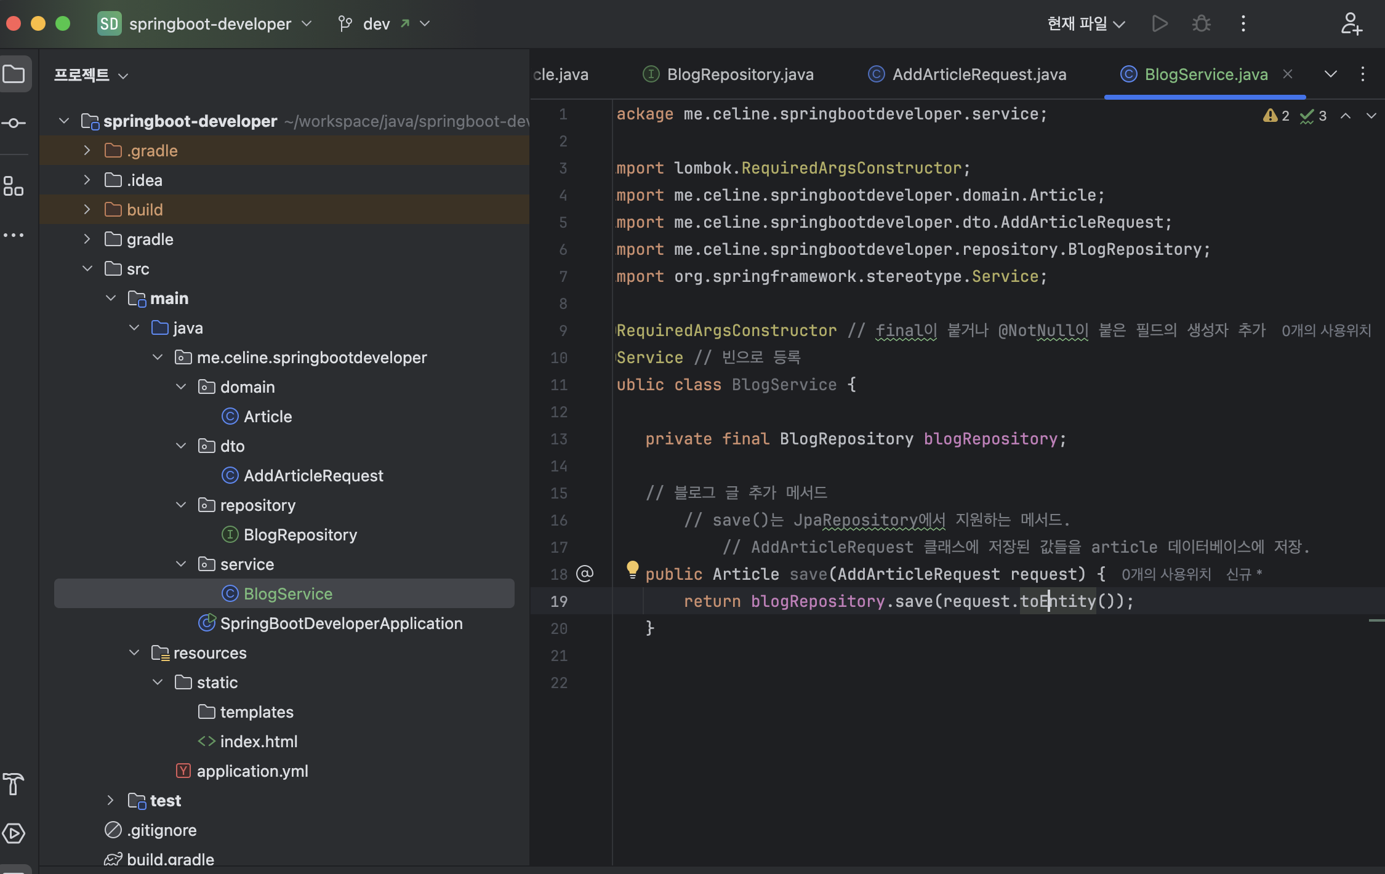
Task: Open the 프로젝트 view dropdown
Action: pos(91,75)
